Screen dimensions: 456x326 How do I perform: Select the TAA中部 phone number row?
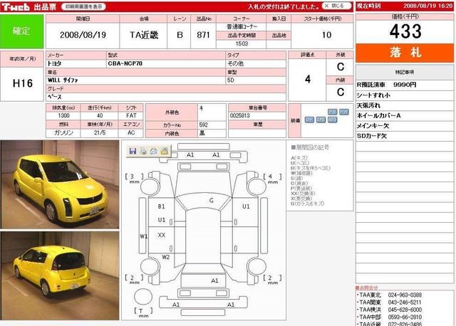click(x=389, y=317)
